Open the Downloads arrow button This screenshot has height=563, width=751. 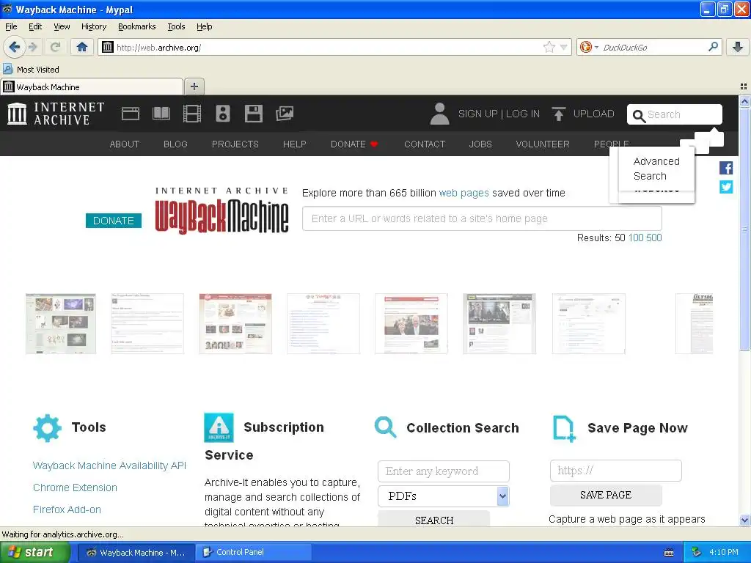(x=738, y=47)
